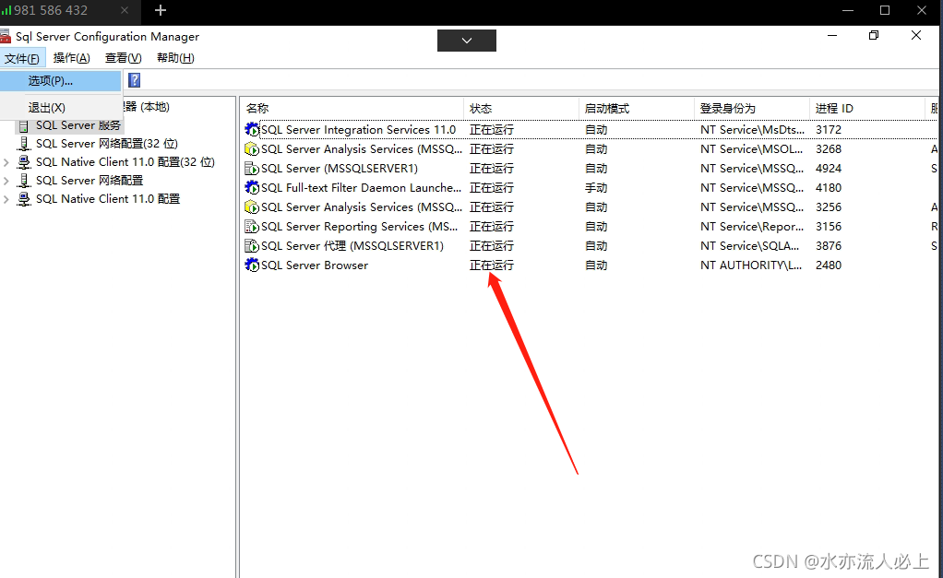Select SQL Native Client 11.0 配置(32 位) node
Screen dimensions: 943x578
coord(125,162)
